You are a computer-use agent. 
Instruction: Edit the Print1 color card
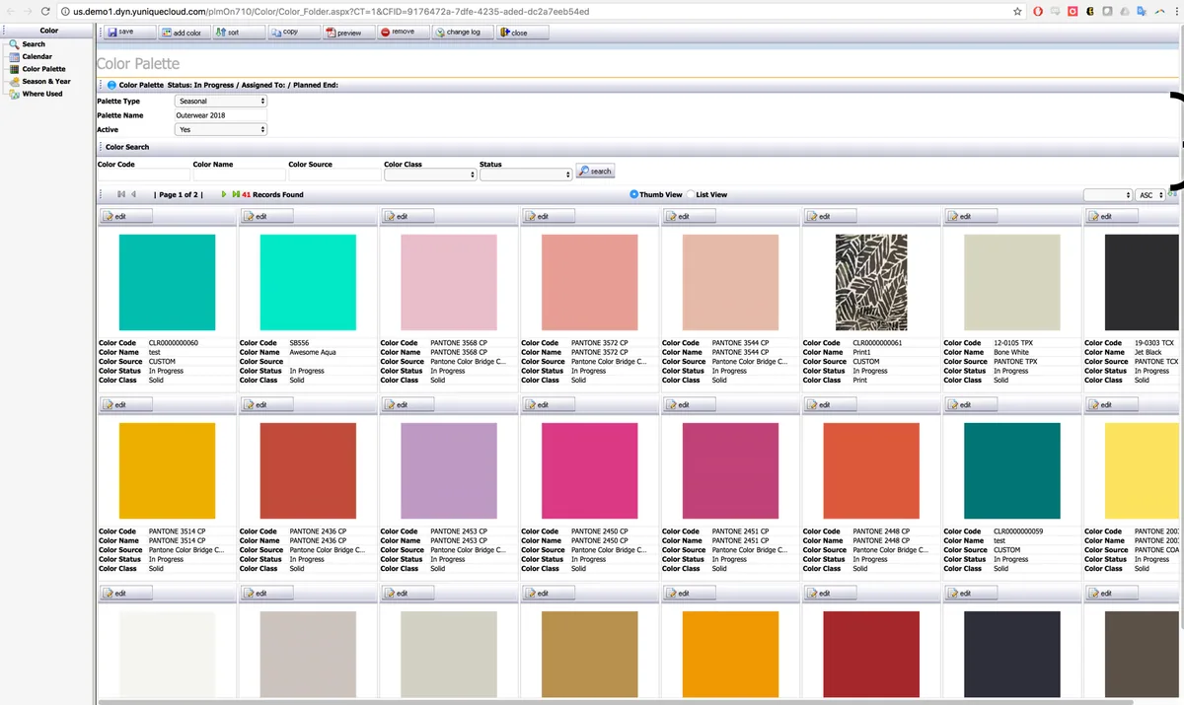click(830, 216)
